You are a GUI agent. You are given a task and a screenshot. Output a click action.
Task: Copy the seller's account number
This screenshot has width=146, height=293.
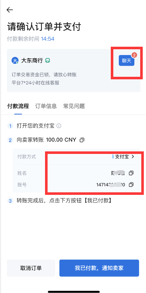point(131,185)
